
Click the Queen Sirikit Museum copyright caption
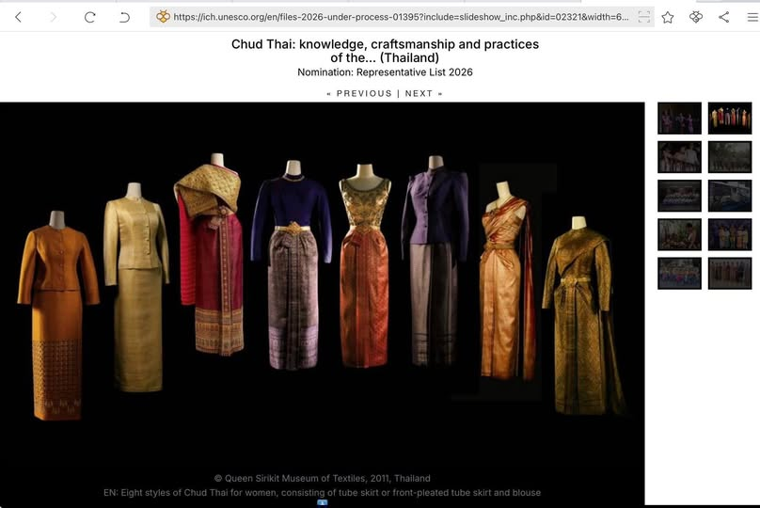click(x=323, y=479)
